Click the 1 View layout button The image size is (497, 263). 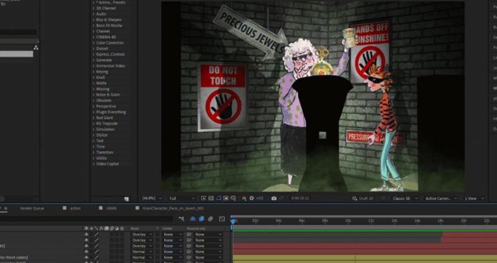pyautogui.click(x=473, y=198)
